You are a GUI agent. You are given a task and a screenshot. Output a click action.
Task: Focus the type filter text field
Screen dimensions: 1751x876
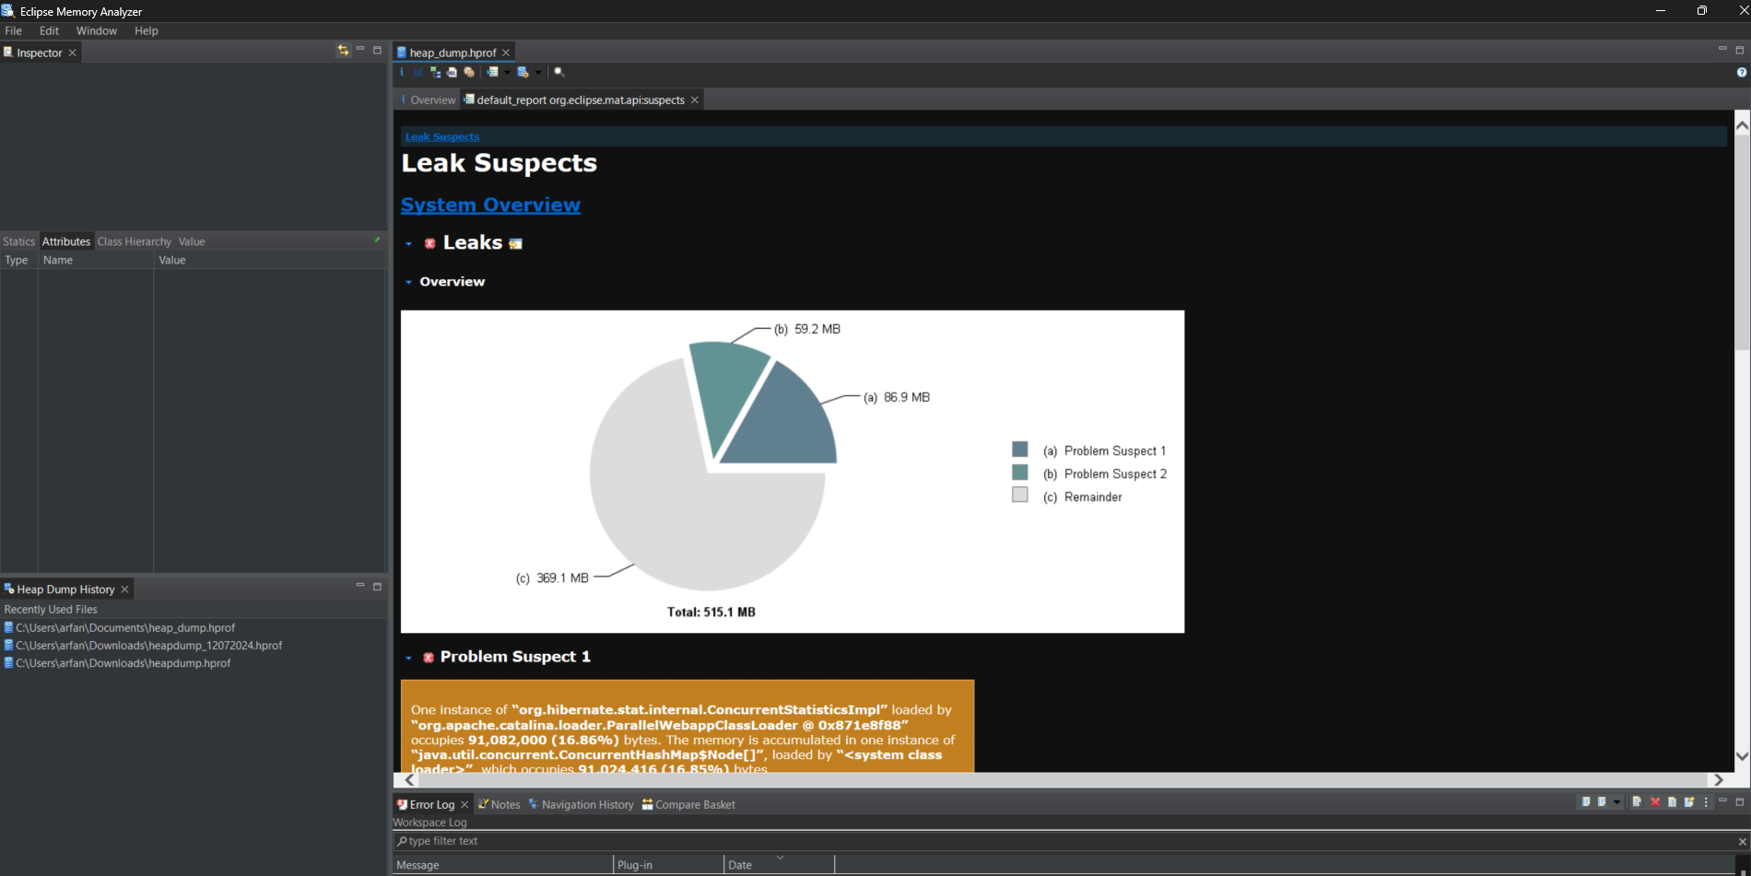click(x=1064, y=841)
